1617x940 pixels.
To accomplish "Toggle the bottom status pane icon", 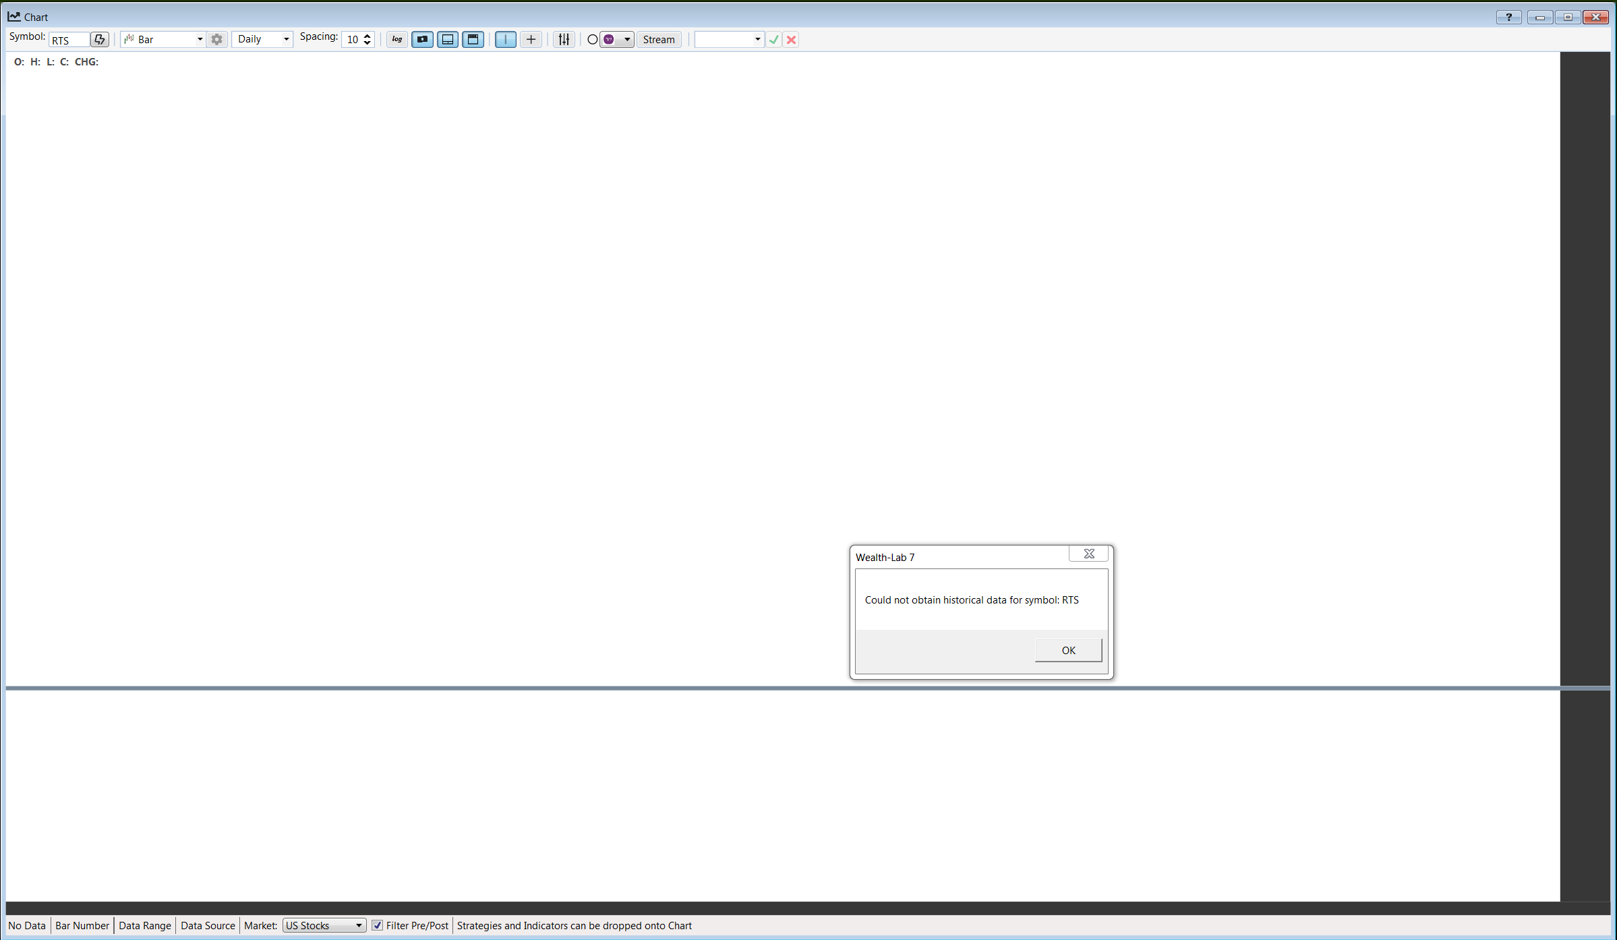I will [448, 40].
